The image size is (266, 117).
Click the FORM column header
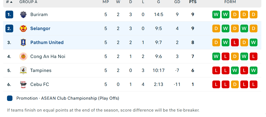[230, 2]
